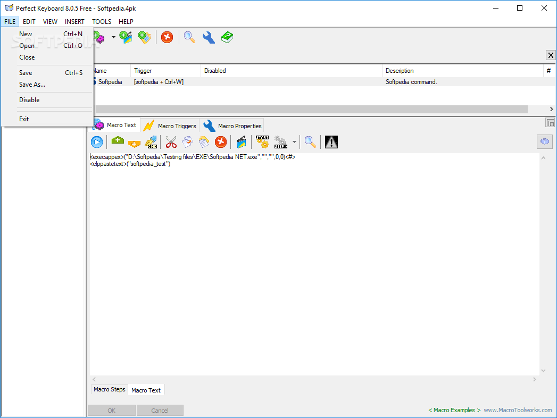The image size is (557, 418).
Task: Click the red delete icon in editor toolbar
Action: (221, 142)
